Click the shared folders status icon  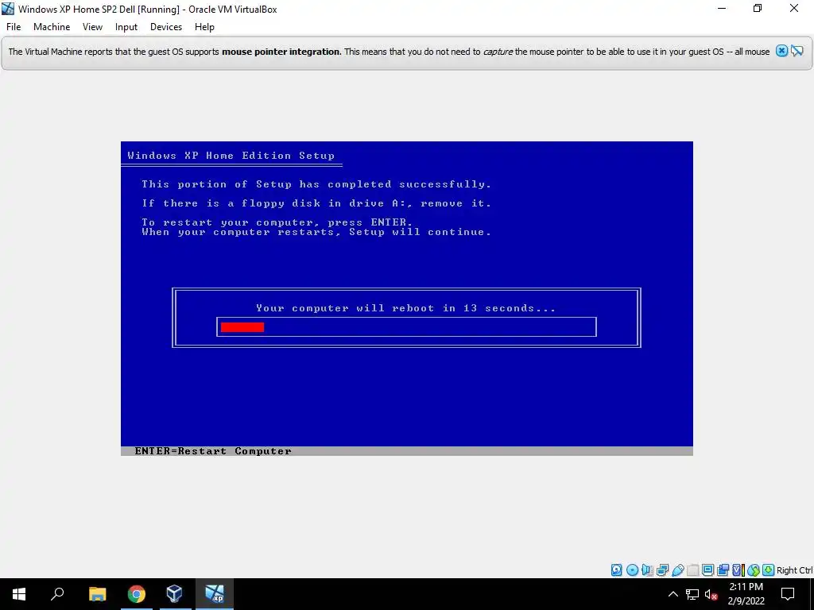click(x=692, y=570)
